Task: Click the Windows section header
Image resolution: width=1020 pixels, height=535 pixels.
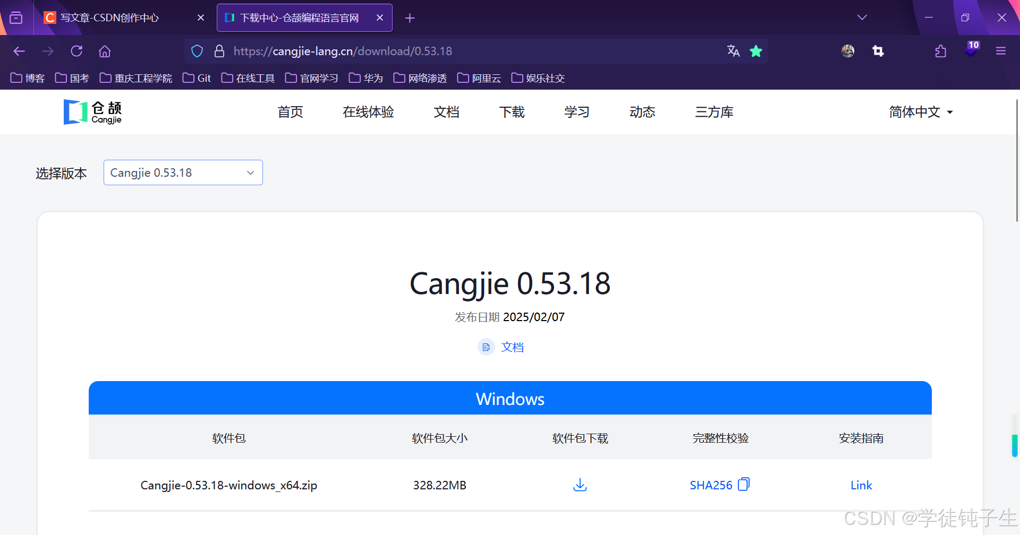Action: (510, 398)
